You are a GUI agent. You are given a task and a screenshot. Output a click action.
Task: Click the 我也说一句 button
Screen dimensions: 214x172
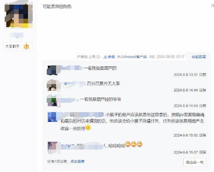(x=195, y=162)
